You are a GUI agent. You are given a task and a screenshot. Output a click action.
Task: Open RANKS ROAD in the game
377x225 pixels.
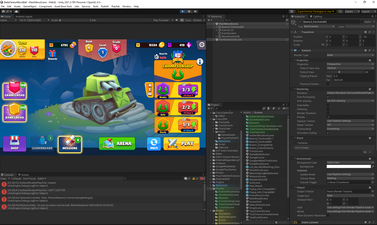(14, 113)
